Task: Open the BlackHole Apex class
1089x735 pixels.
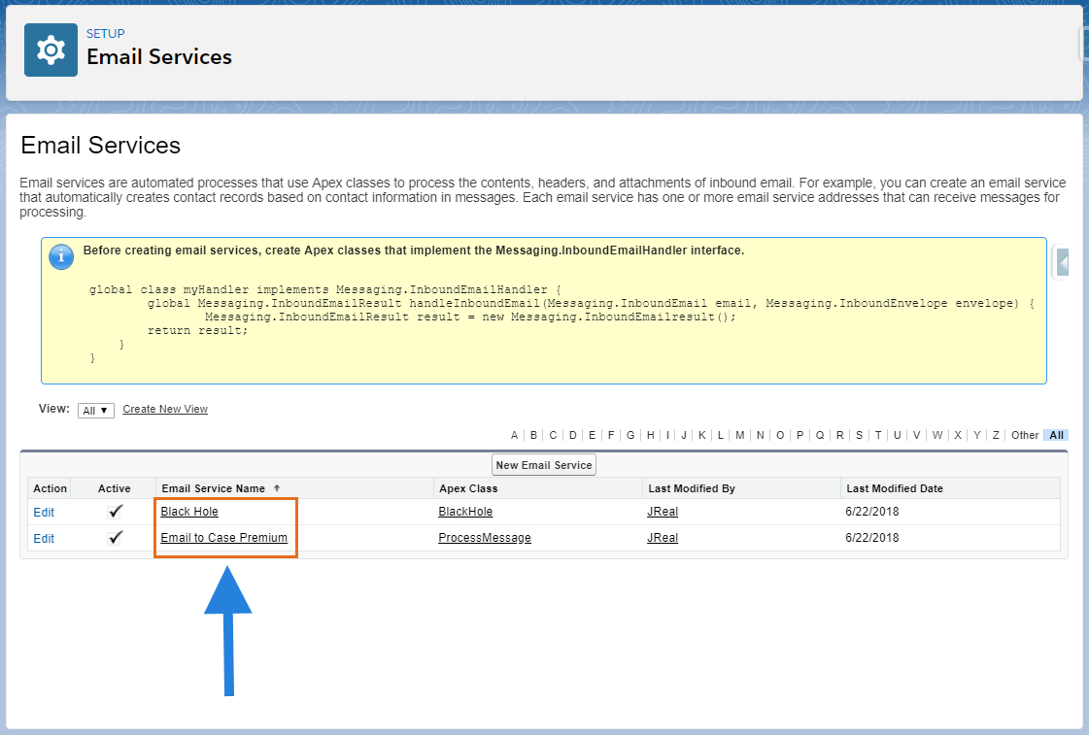Action: click(465, 512)
